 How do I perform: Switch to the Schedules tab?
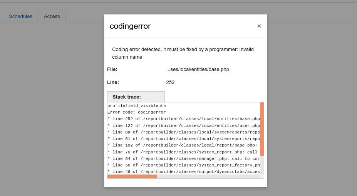[x=20, y=16]
